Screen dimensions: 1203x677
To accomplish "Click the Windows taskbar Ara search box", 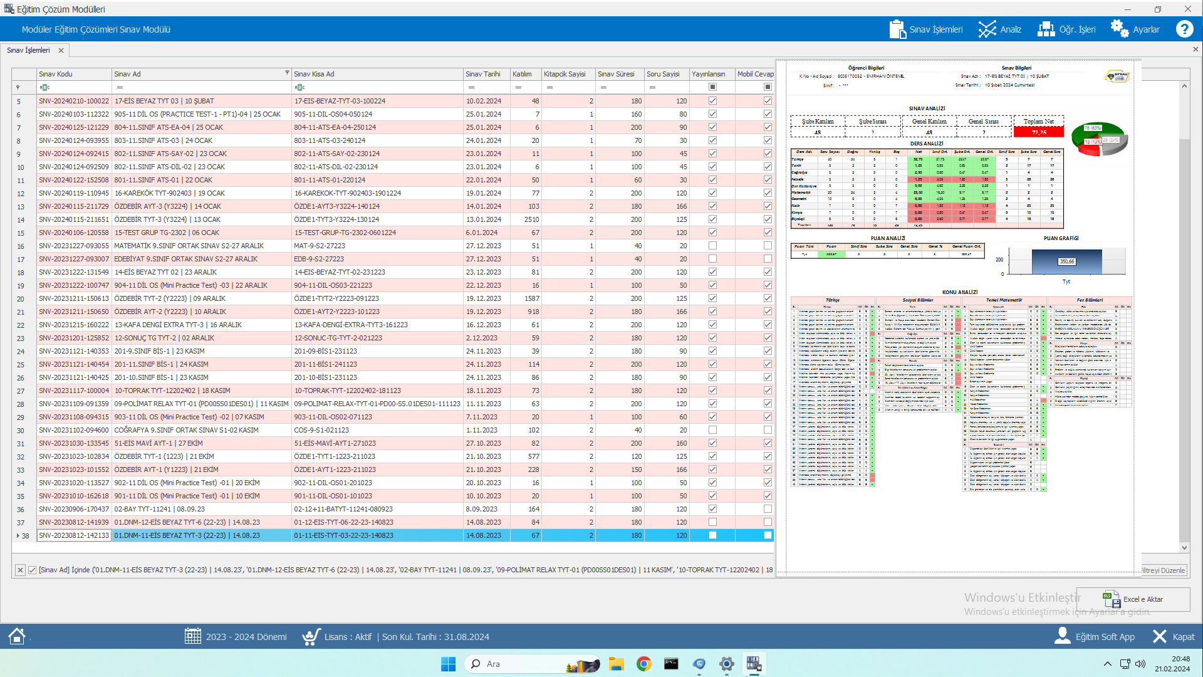I will click(533, 664).
